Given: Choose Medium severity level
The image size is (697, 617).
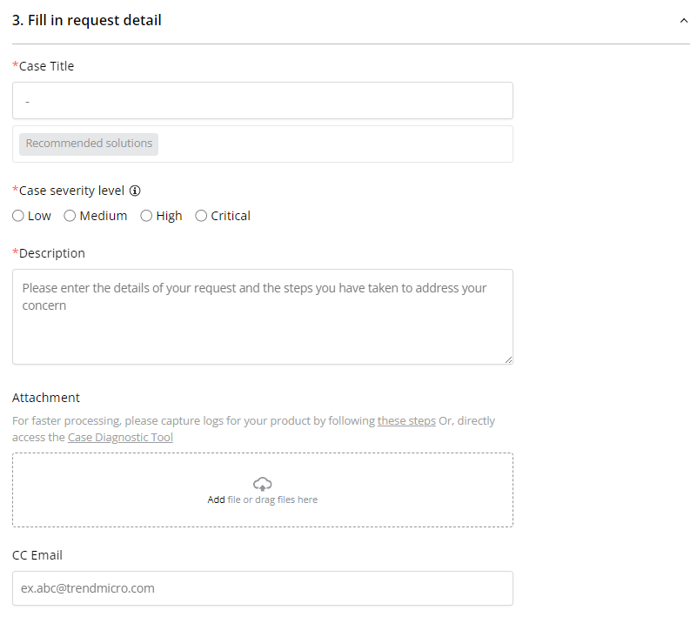Looking at the screenshot, I should tap(70, 216).
